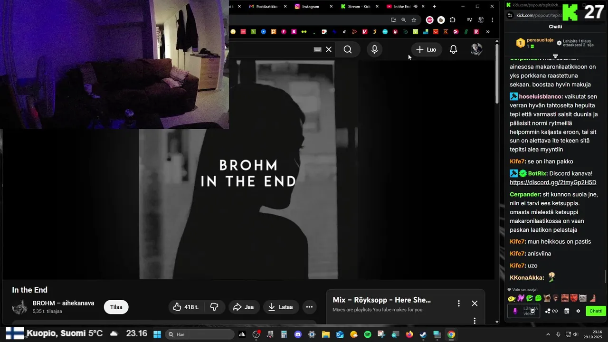Click the taskbar Hae search box
The image size is (608, 342).
tap(199, 334)
